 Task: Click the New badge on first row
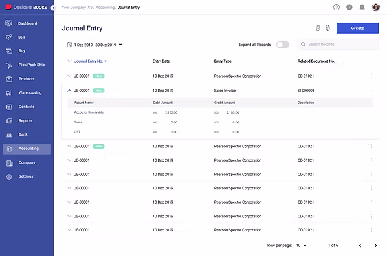click(98, 76)
